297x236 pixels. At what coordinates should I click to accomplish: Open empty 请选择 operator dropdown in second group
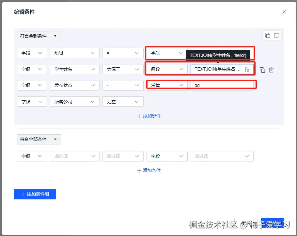point(123,156)
